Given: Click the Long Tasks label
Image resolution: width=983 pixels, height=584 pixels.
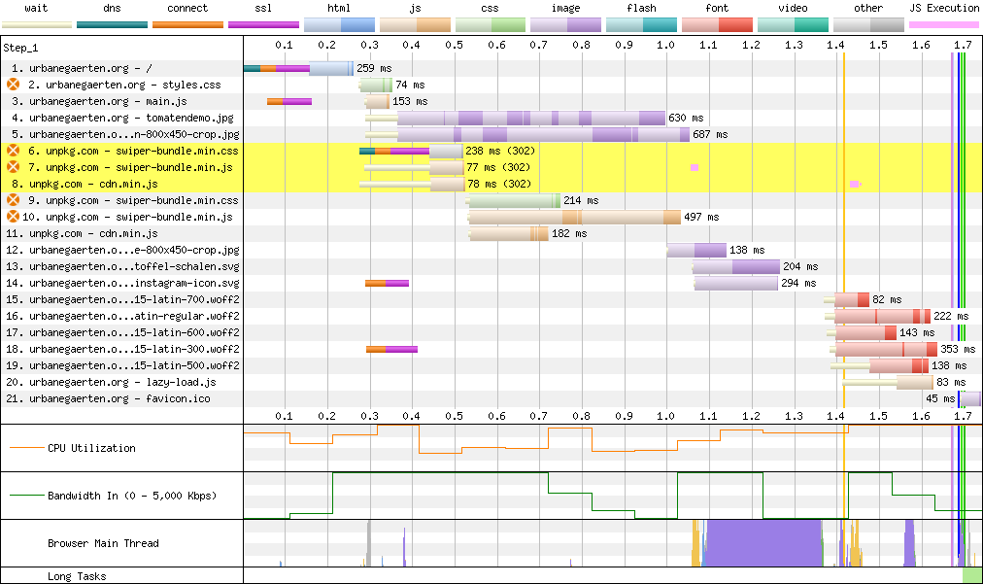Looking at the screenshot, I should (x=77, y=576).
